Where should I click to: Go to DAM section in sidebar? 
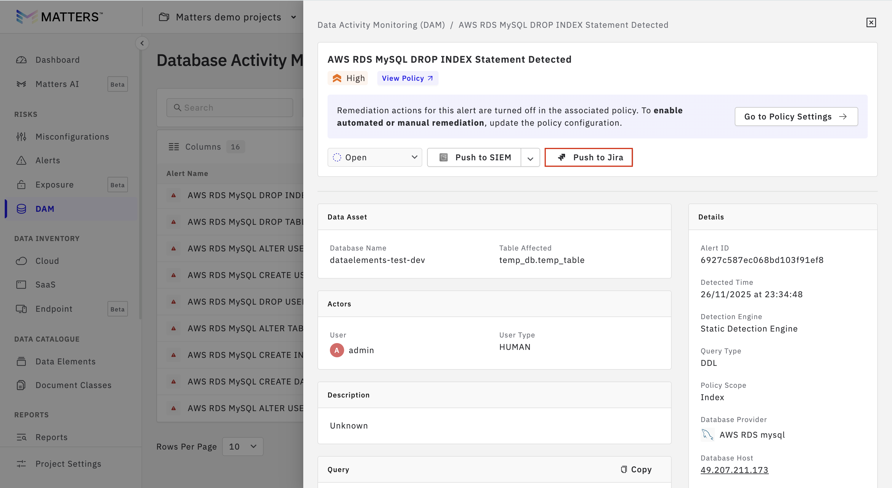click(45, 209)
